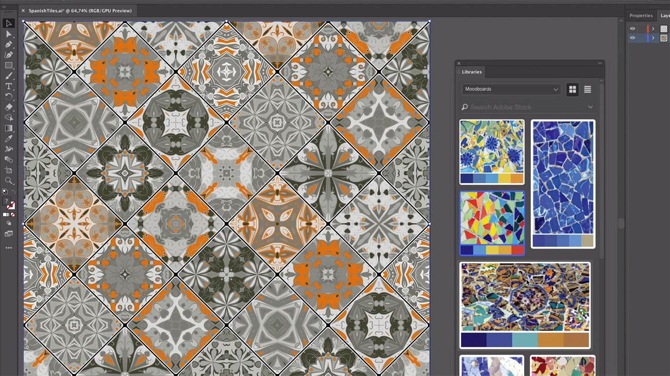Reset to default fill and stroke
Image resolution: width=670 pixels, height=376 pixels.
tap(5, 191)
